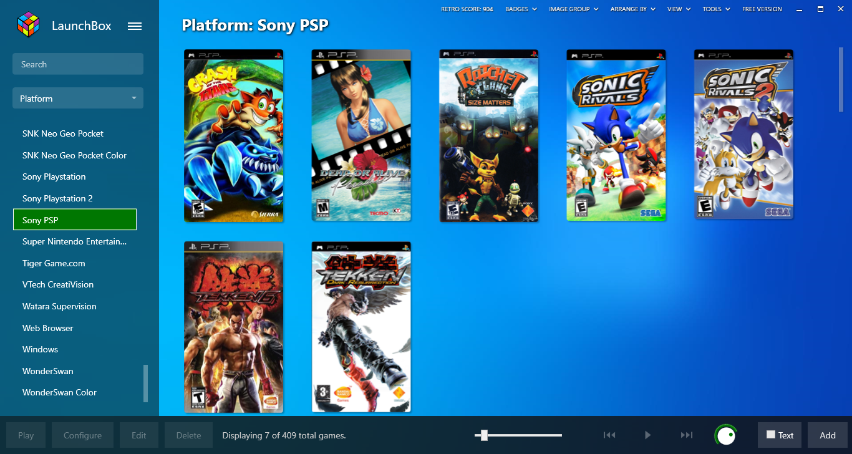Open the Platform filter dropdown

(x=78, y=99)
